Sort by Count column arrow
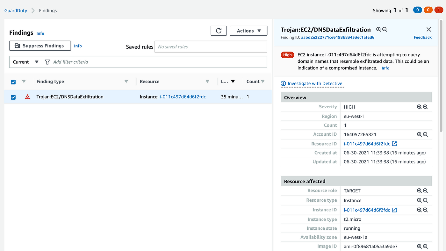The width and height of the screenshot is (446, 251). point(263,82)
